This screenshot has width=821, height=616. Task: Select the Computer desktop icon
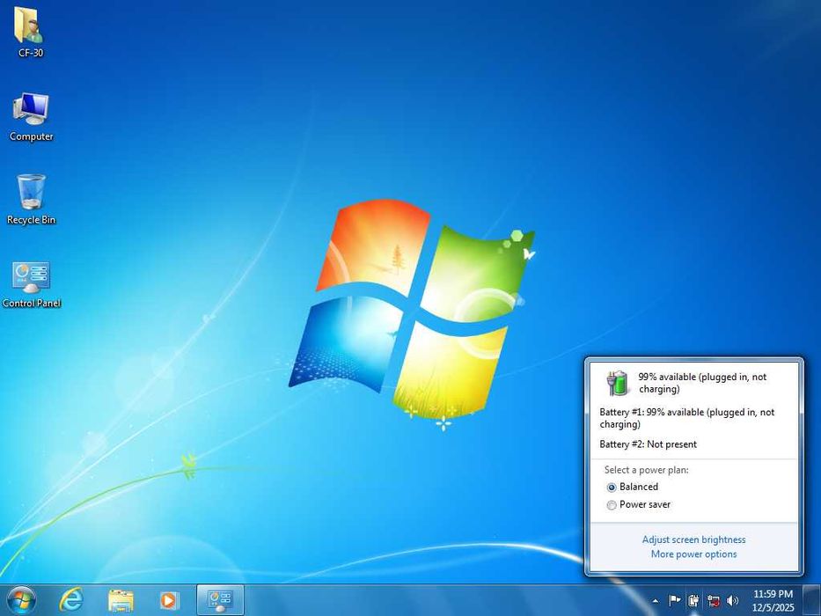point(31,117)
